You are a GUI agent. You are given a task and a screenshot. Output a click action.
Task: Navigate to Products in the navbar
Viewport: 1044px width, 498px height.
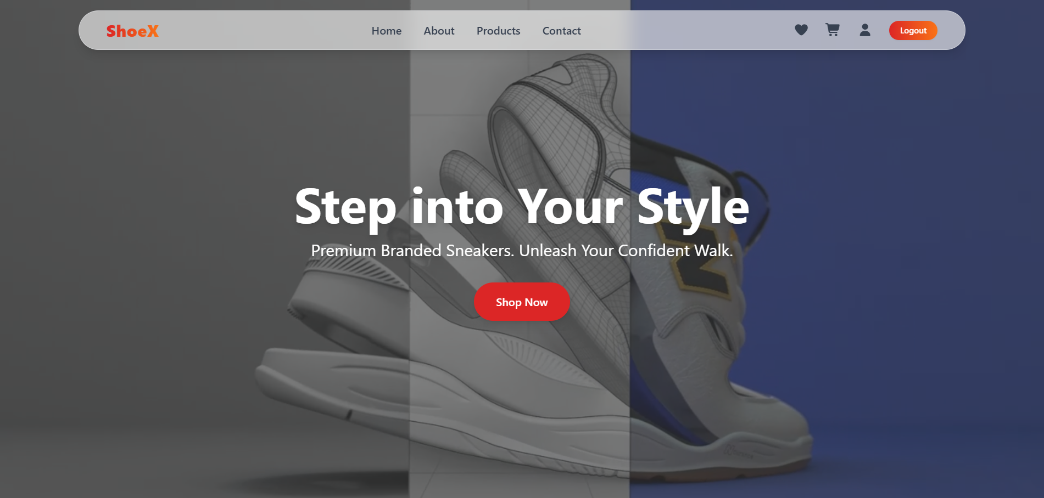pyautogui.click(x=498, y=31)
